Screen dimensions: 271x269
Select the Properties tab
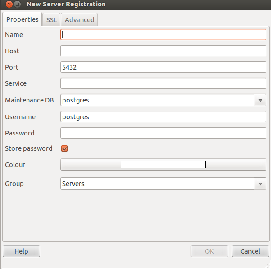(x=23, y=19)
